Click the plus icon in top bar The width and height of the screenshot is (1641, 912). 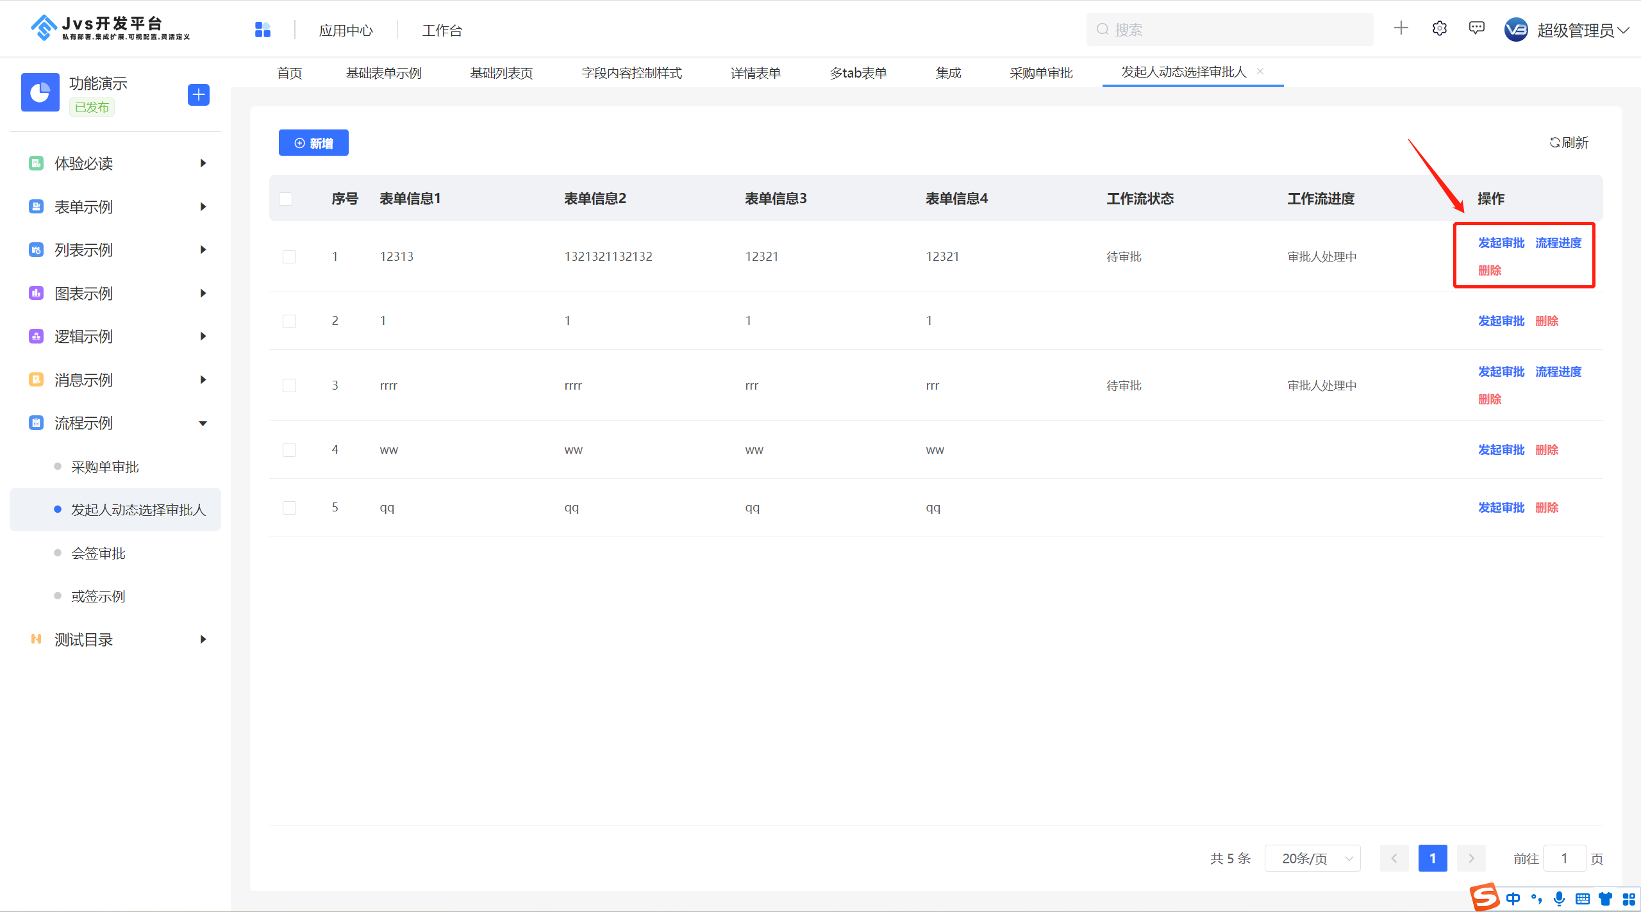coord(1401,28)
